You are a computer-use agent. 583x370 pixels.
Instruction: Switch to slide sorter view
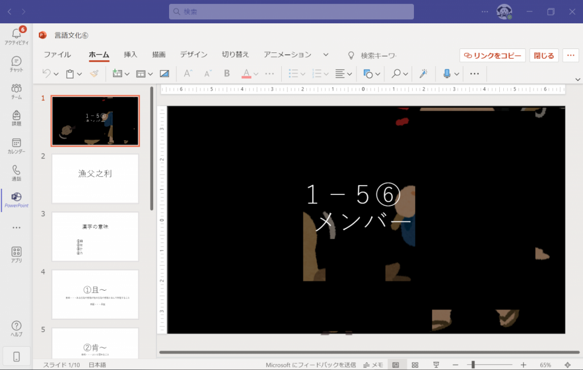tap(416, 365)
